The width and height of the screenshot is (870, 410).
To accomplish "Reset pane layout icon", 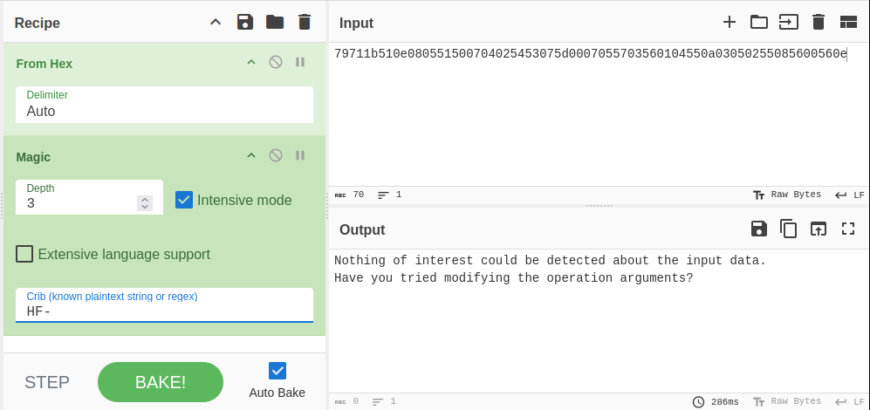I will tap(848, 22).
